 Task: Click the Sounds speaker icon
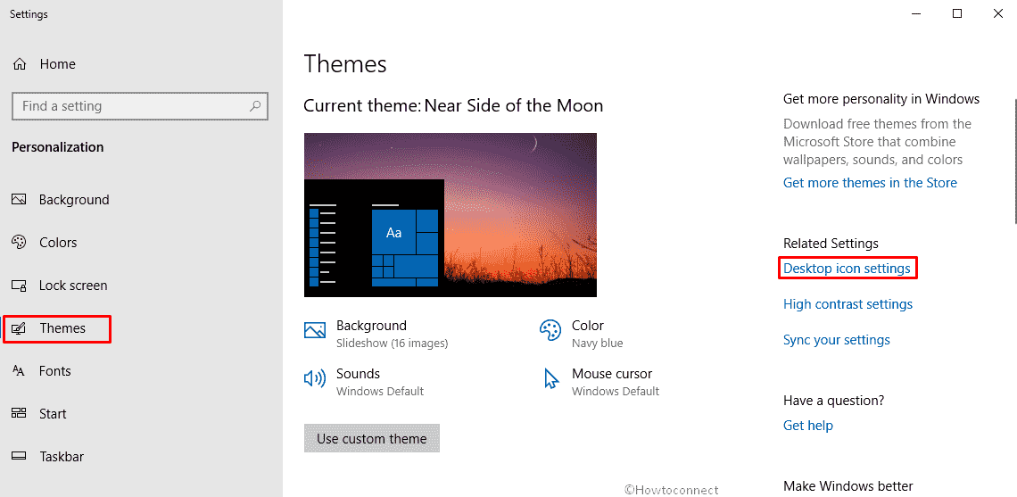pyautogui.click(x=315, y=379)
